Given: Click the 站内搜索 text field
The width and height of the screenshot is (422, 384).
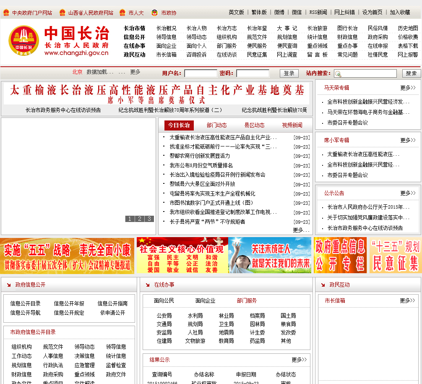Looking at the screenshot, I should click(x=365, y=73).
